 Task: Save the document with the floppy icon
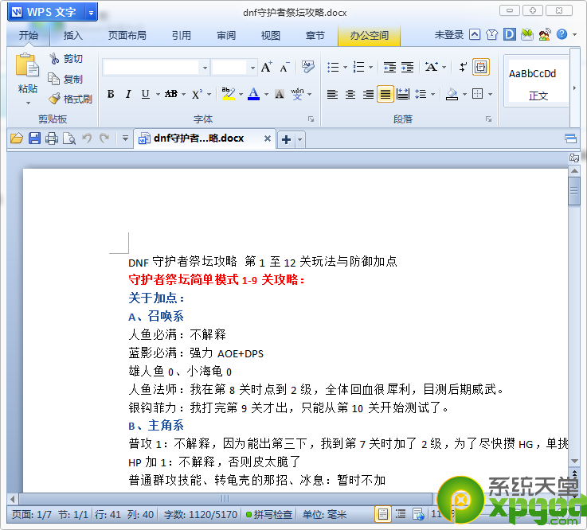tap(34, 138)
